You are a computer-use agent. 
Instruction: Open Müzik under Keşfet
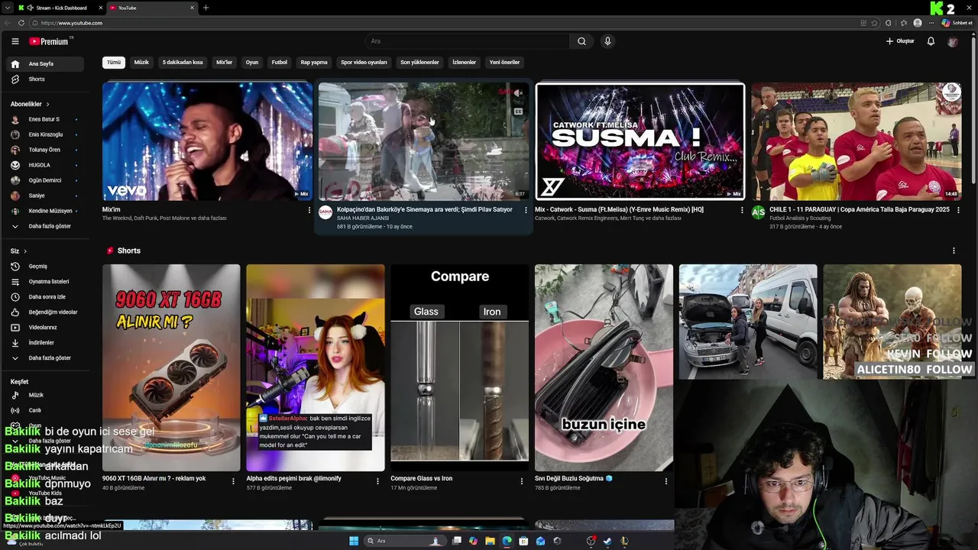pos(45,395)
